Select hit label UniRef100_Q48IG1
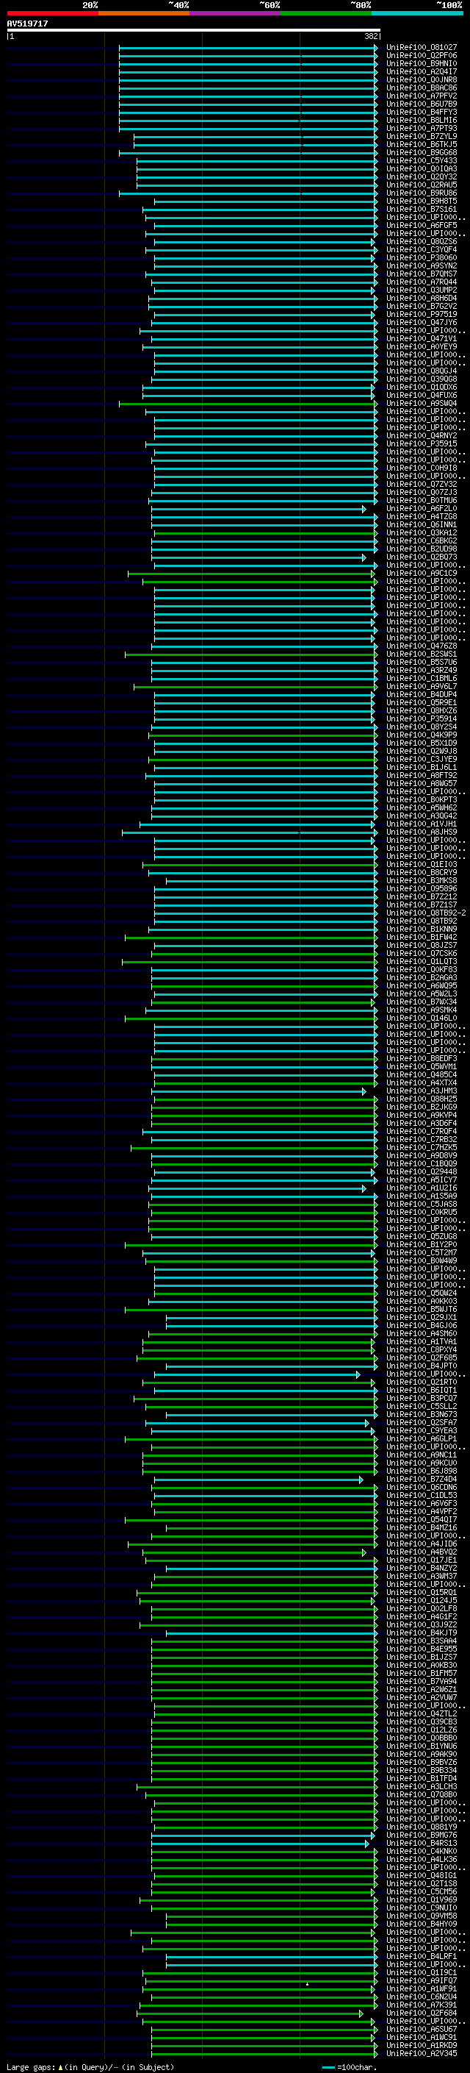The height and width of the screenshot is (2073, 470). [x=422, y=1876]
